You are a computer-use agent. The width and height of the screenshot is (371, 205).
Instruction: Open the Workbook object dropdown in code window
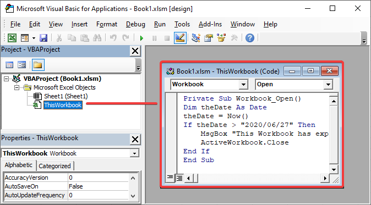pyautogui.click(x=243, y=85)
